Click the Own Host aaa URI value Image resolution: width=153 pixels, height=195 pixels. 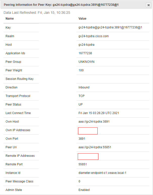click(94, 122)
